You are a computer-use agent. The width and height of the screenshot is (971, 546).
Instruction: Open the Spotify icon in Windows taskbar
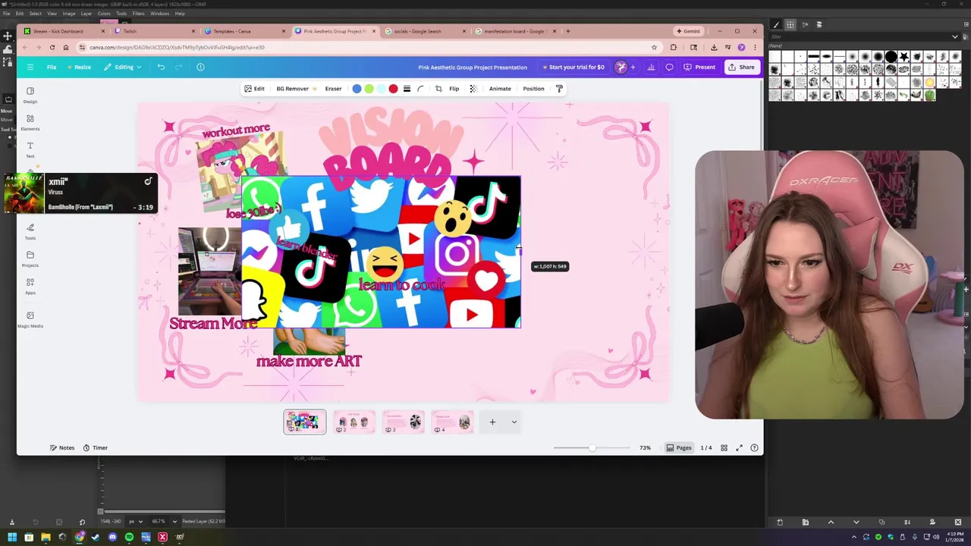tap(129, 537)
